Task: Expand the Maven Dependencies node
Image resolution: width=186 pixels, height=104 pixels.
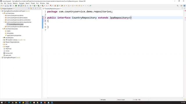Action: point(3,42)
